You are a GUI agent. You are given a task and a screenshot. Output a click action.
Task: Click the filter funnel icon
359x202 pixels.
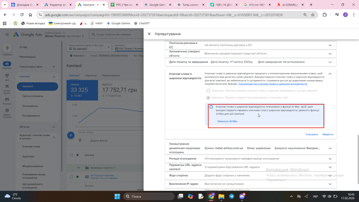80,140
